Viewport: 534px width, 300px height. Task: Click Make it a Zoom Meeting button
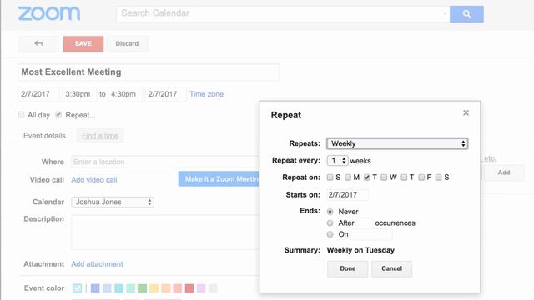click(x=219, y=179)
